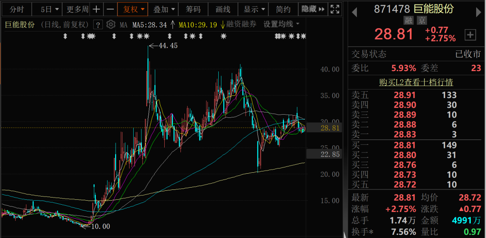Screen dimensions: 486x238
Task: Click the 融资融券 label
Action: point(242,24)
